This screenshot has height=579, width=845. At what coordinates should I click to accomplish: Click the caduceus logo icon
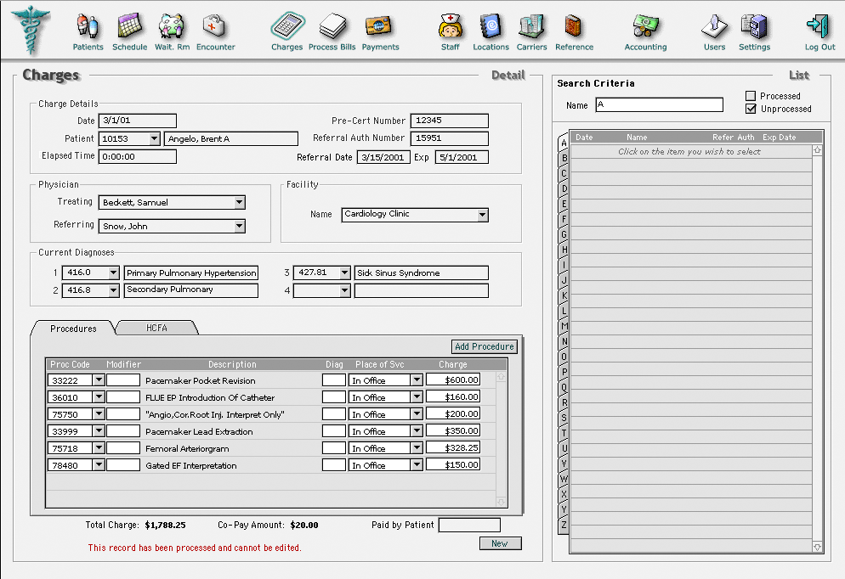[x=31, y=30]
